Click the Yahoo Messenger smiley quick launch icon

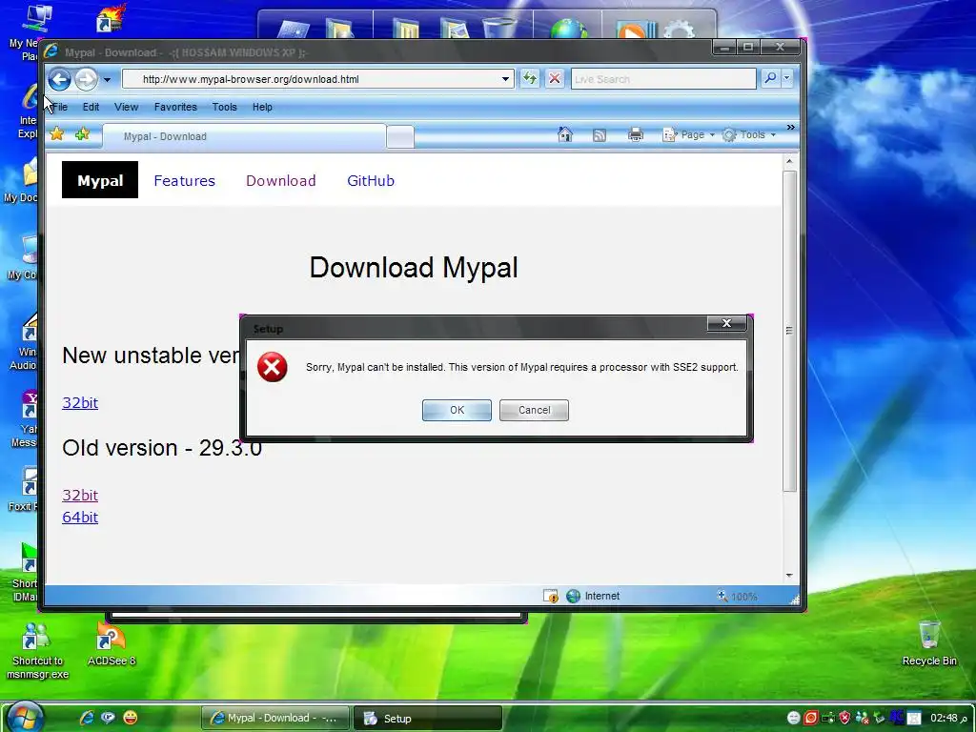(130, 718)
